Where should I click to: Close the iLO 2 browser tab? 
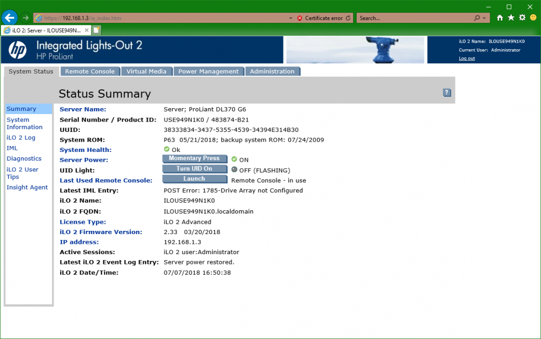point(87,30)
